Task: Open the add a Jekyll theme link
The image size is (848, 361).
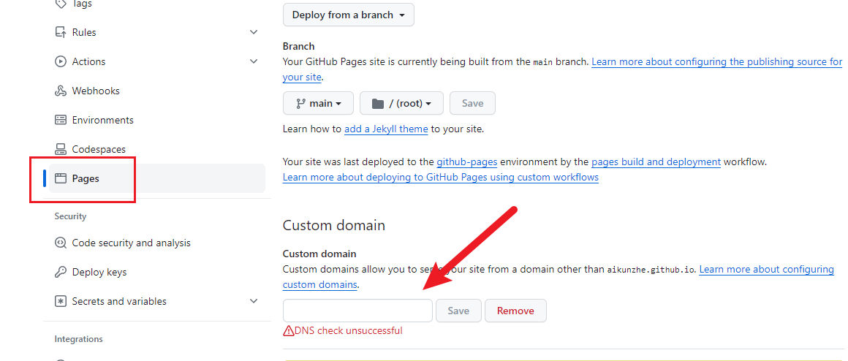Action: click(x=386, y=129)
